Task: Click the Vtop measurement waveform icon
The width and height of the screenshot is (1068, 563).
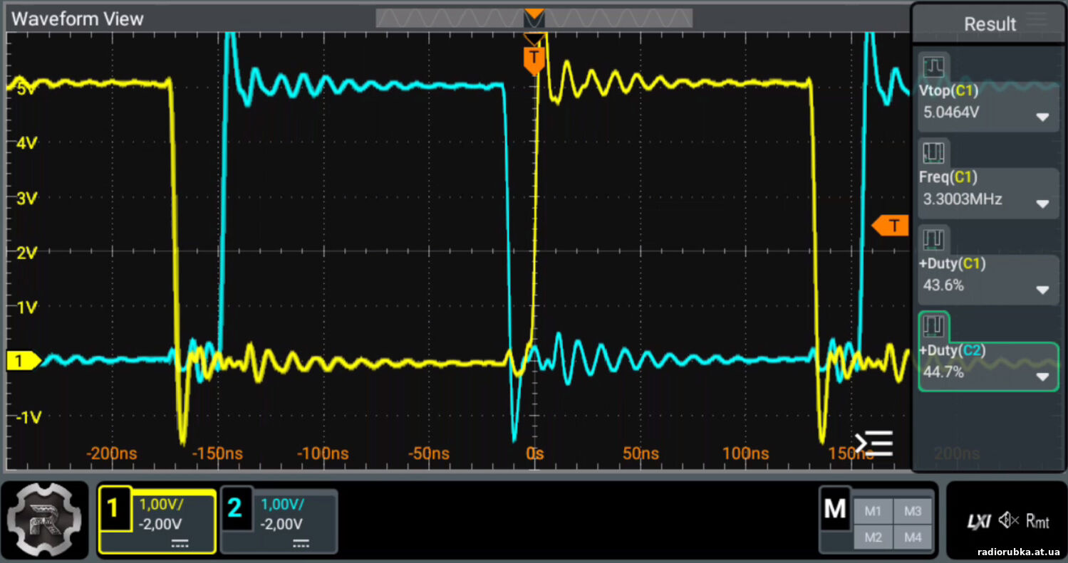Action: point(933,67)
